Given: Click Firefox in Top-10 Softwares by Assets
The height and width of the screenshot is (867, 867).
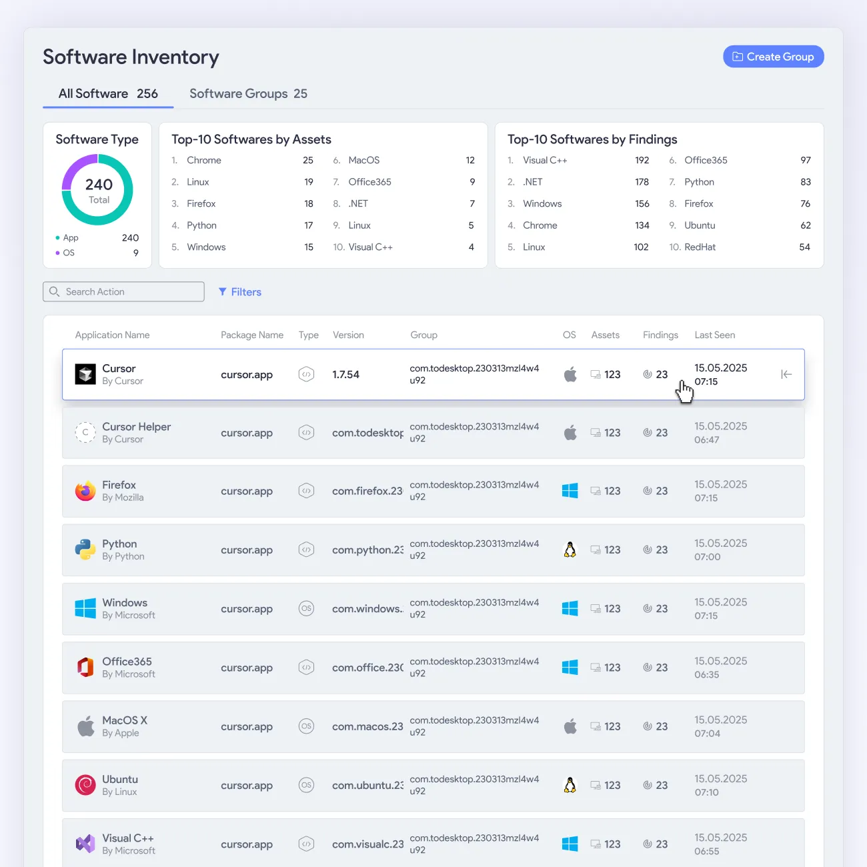Looking at the screenshot, I should pyautogui.click(x=201, y=203).
